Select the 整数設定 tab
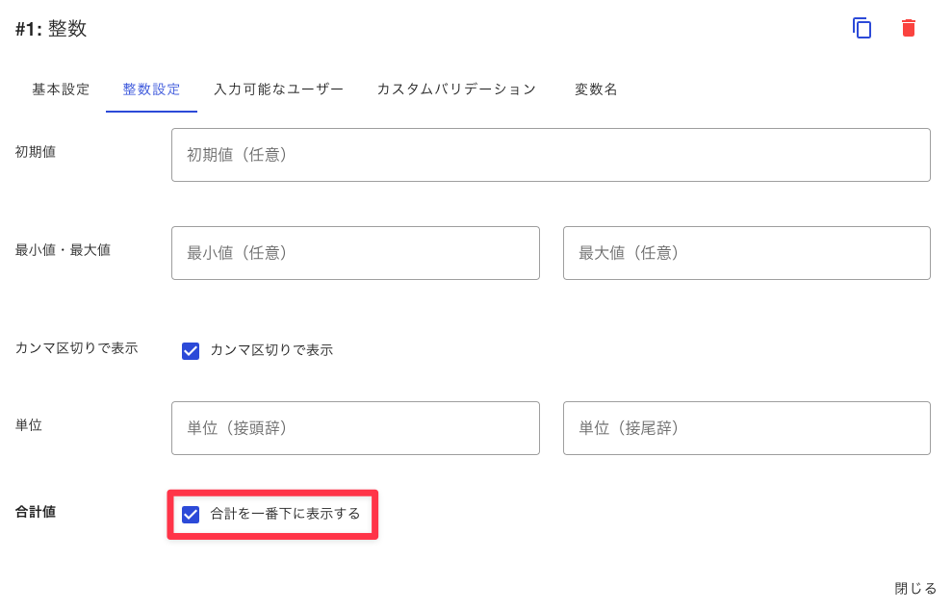 (151, 89)
